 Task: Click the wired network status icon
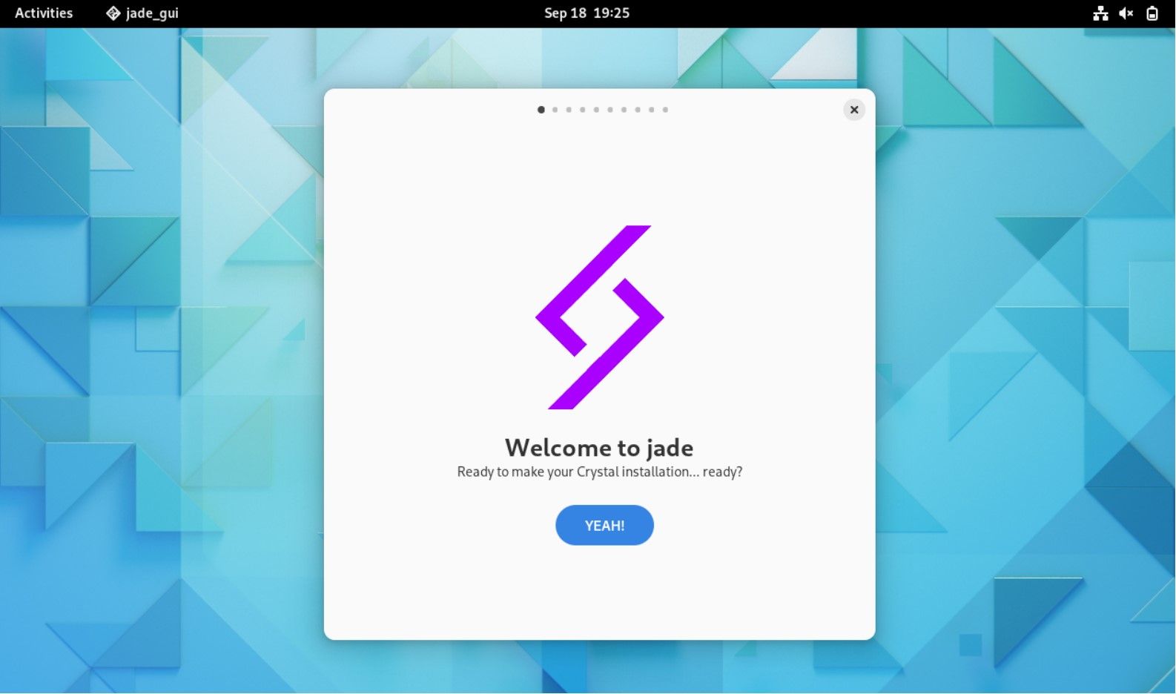pyautogui.click(x=1100, y=13)
